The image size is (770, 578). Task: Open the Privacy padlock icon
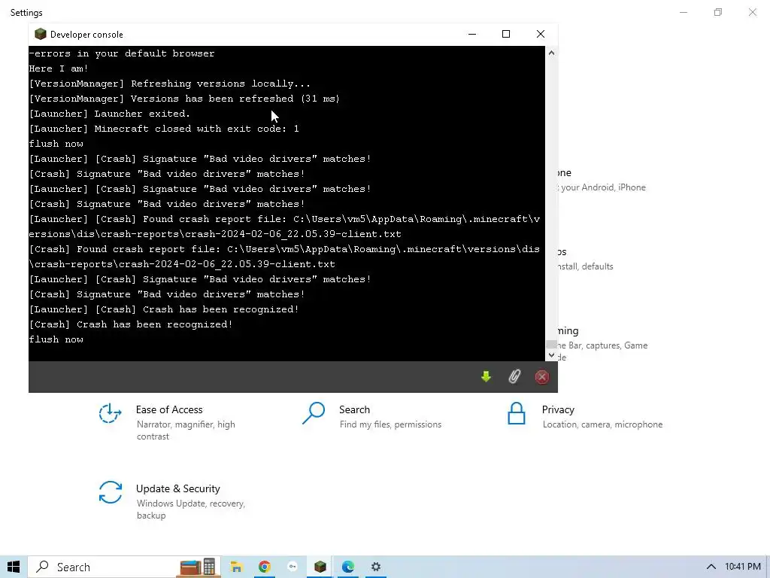516,413
